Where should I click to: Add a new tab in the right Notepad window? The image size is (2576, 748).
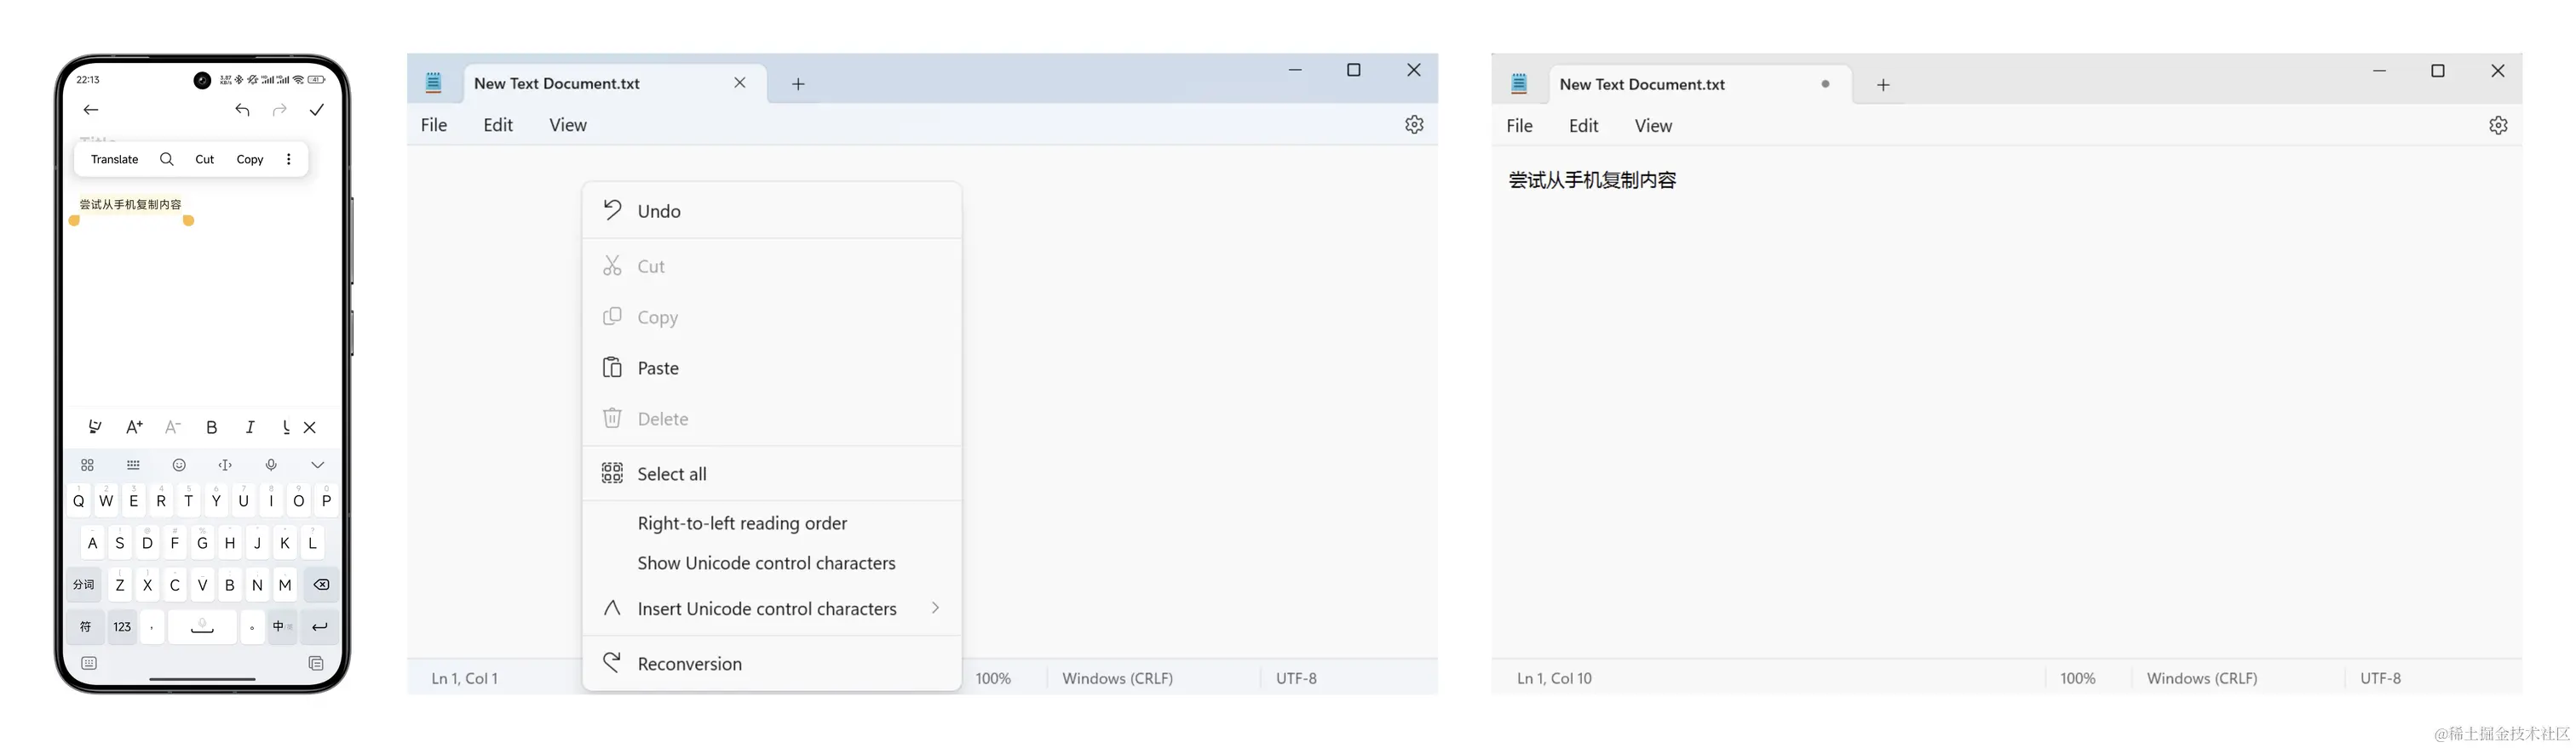pyautogui.click(x=1883, y=85)
